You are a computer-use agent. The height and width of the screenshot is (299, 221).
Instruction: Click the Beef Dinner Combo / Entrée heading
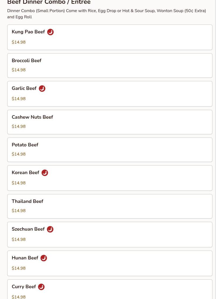click(49, 2)
